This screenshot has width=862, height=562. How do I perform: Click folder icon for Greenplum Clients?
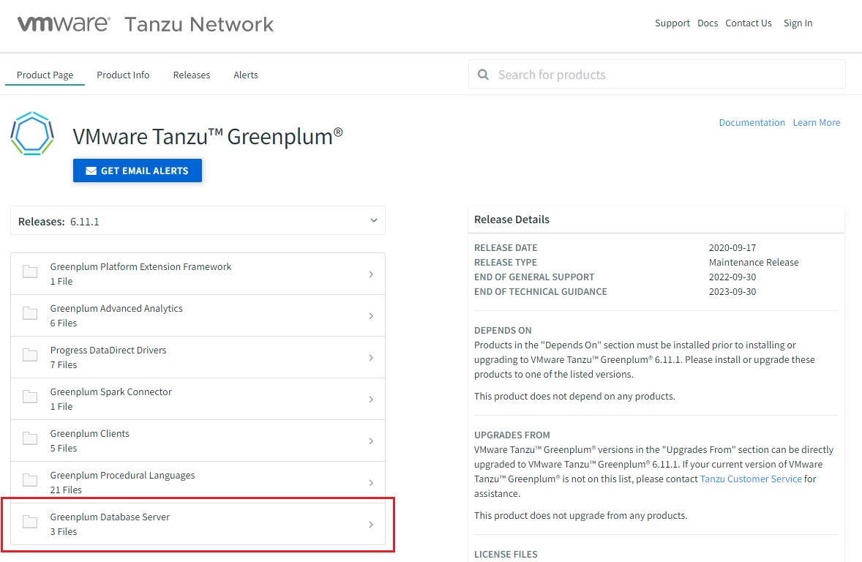pyautogui.click(x=30, y=438)
